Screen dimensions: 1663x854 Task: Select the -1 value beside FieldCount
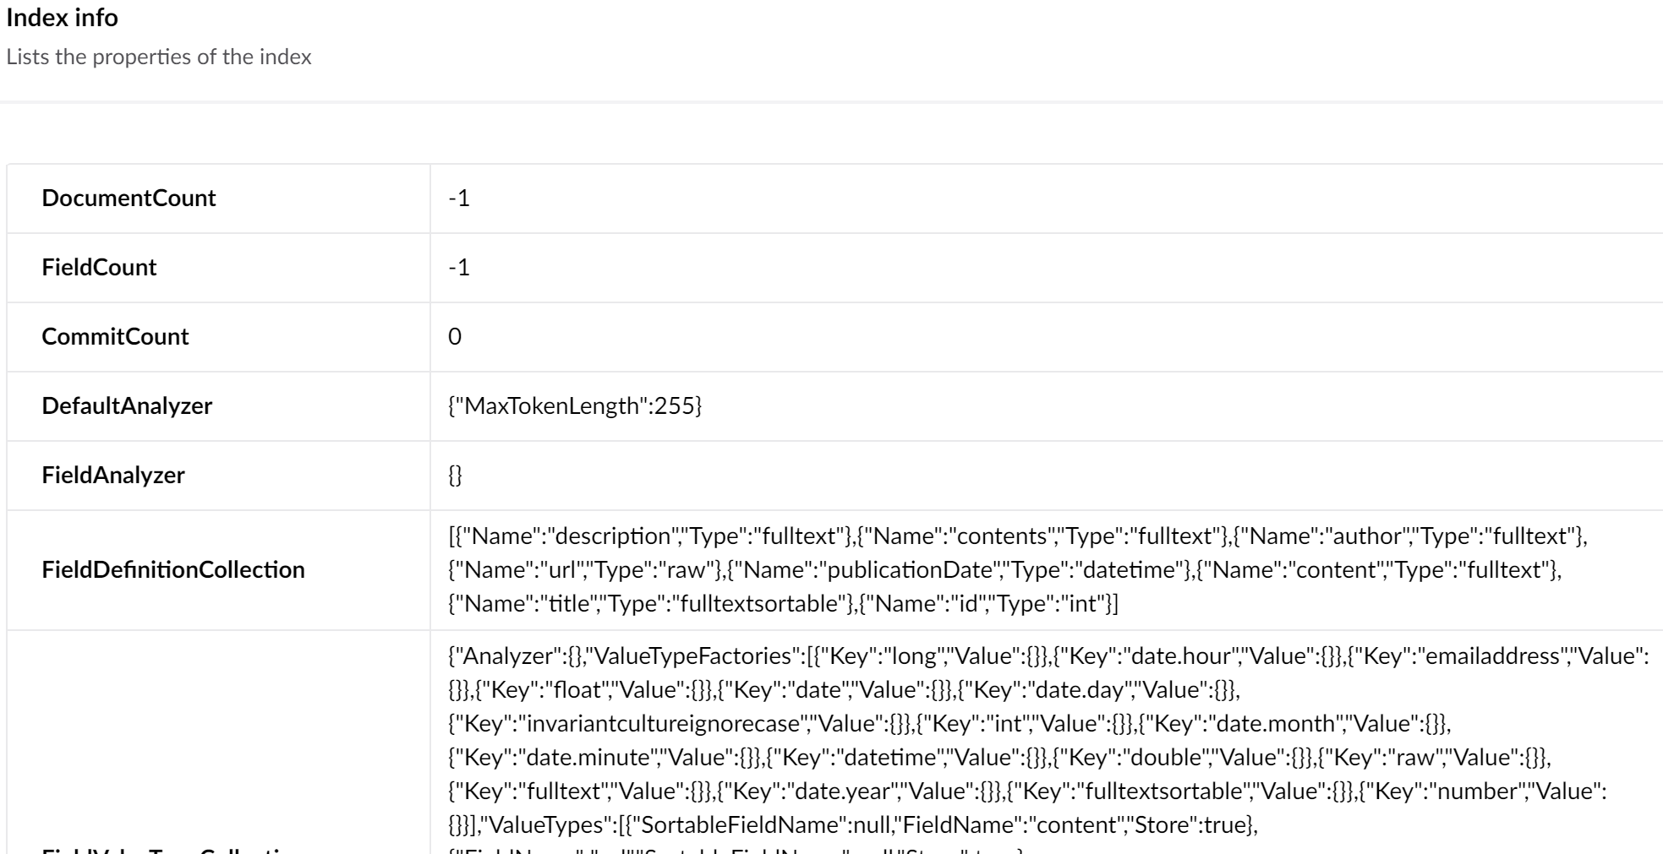point(459,267)
